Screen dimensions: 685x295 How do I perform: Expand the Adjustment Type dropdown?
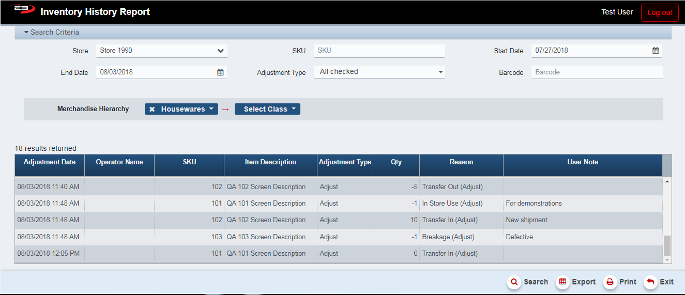pyautogui.click(x=440, y=72)
